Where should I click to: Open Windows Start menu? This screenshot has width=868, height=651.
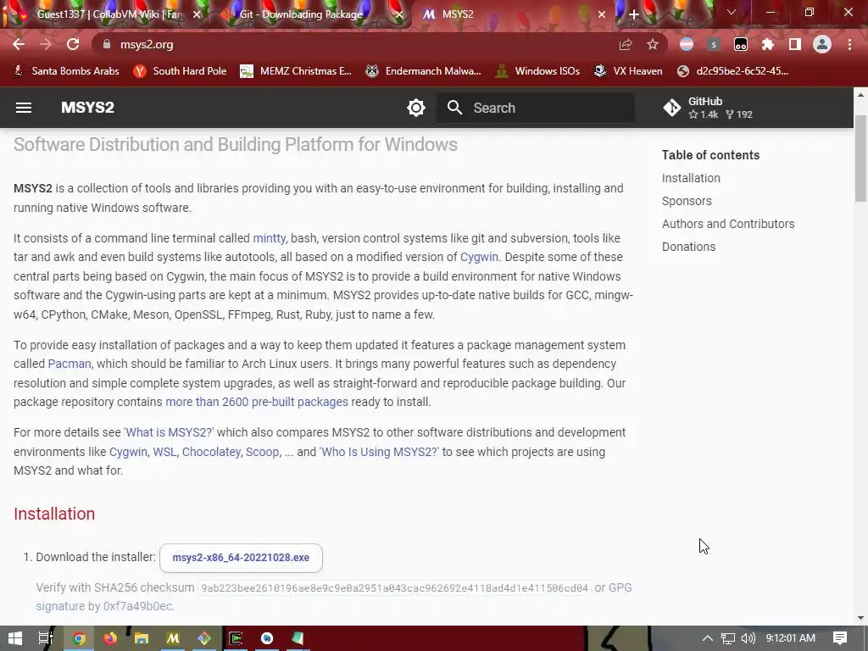coord(15,638)
